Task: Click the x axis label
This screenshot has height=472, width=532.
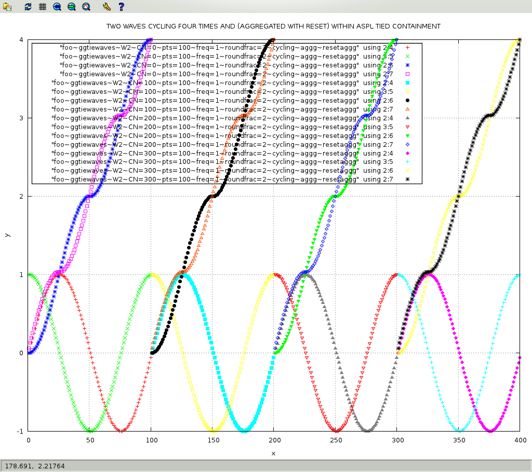Action: [x=273, y=453]
